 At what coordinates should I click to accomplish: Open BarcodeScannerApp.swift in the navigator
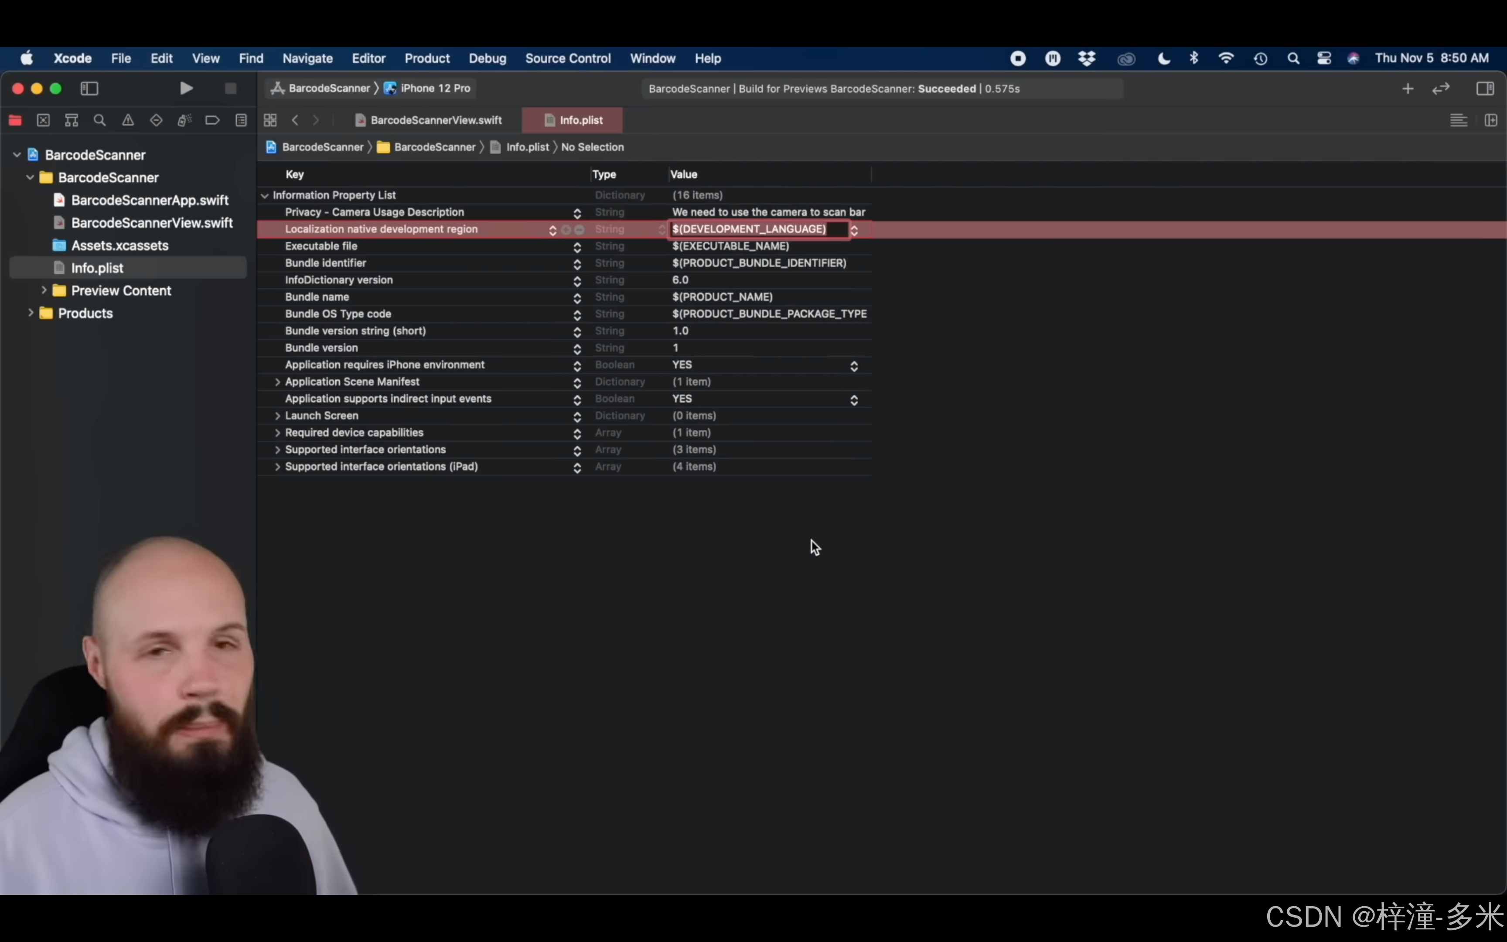click(x=150, y=200)
